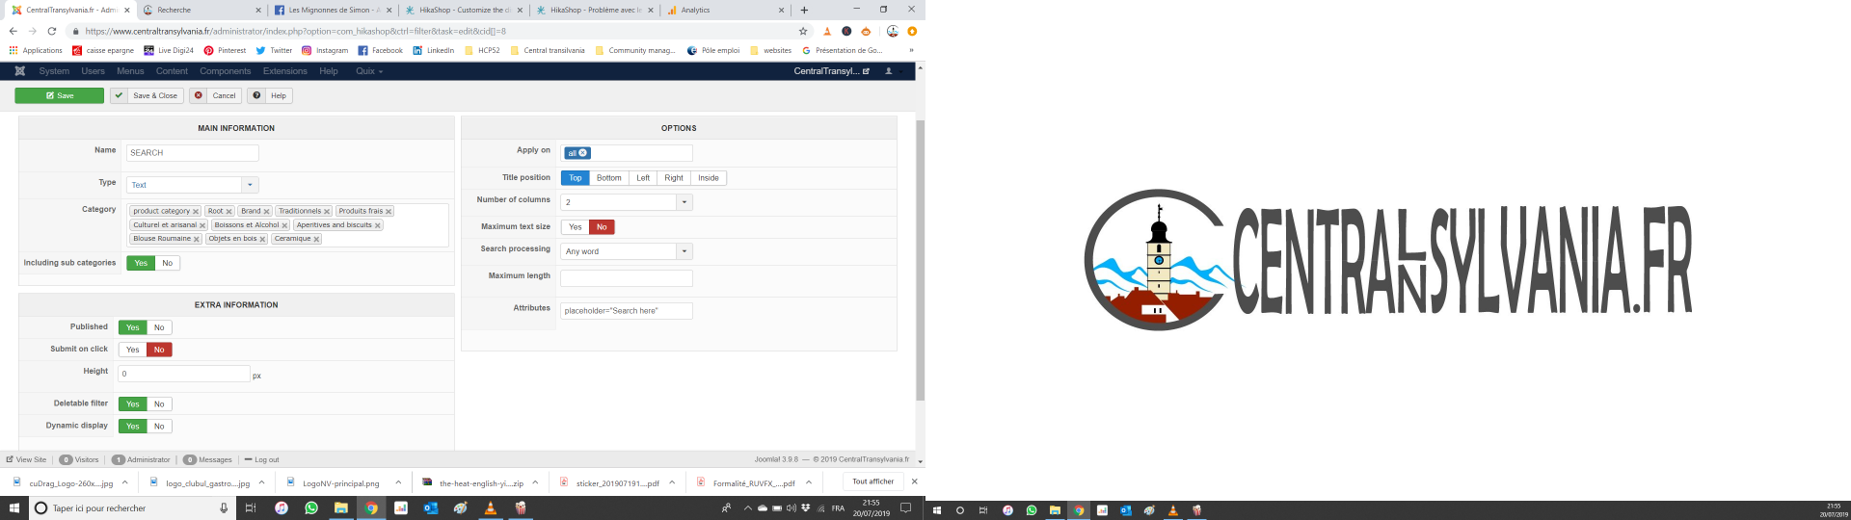Expand options for sticker pdf download
This screenshot has width=1851, height=520.
coord(672,482)
